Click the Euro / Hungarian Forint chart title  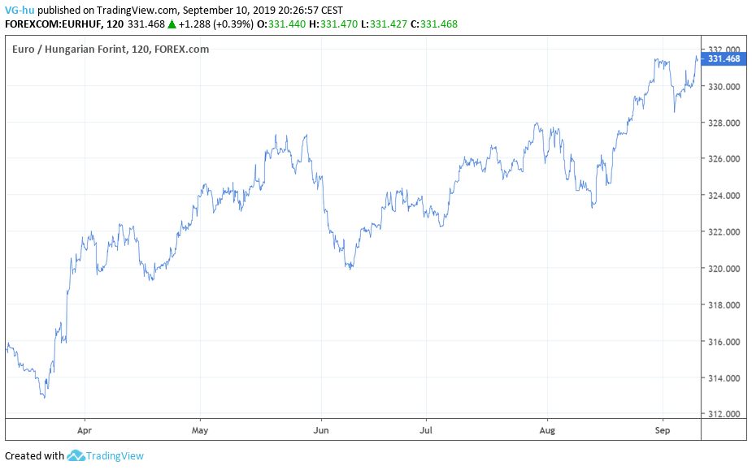click(111, 50)
